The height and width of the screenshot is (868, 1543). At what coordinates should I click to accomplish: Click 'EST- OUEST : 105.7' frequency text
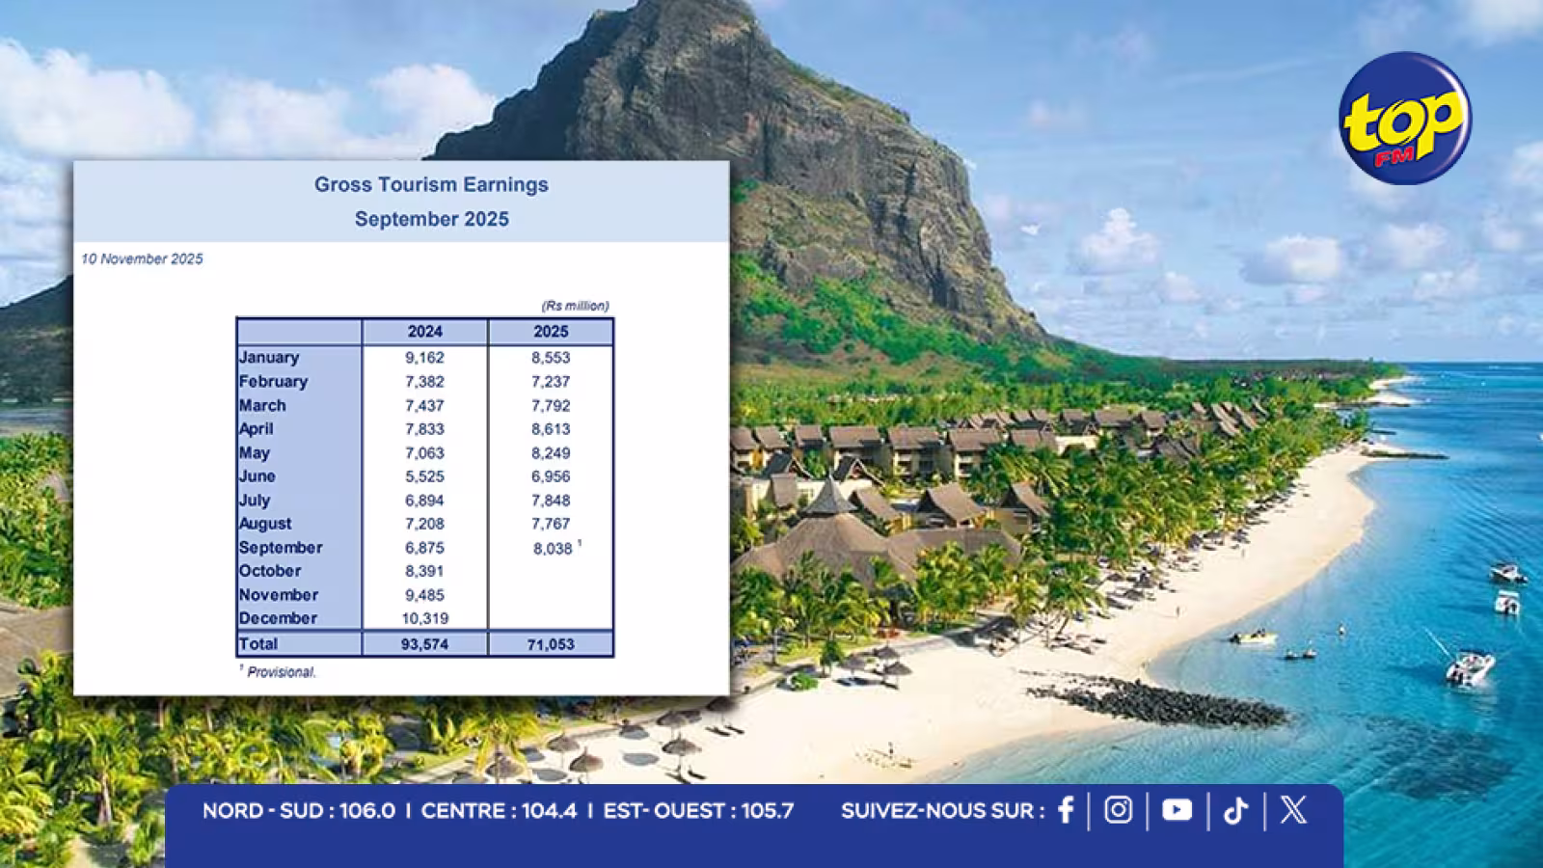698,810
